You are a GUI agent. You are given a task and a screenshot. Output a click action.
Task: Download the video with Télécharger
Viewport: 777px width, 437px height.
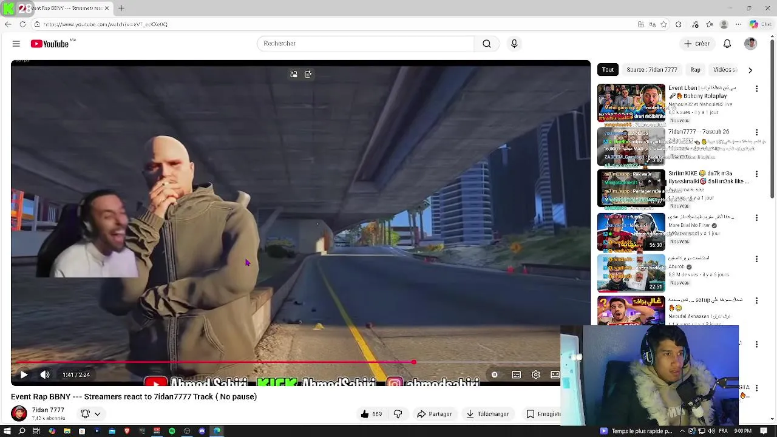coord(487,414)
